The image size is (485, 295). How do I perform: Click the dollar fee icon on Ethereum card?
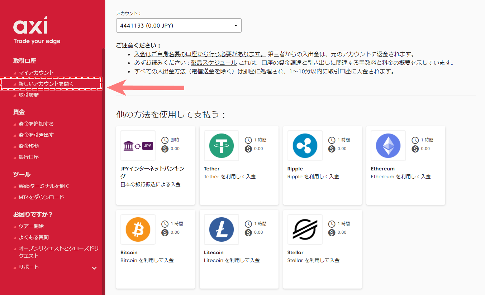[x=415, y=149]
